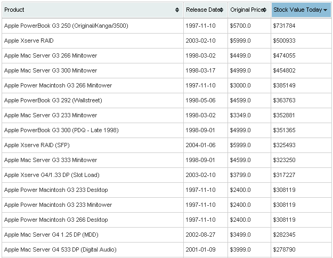The height and width of the screenshot is (258, 333).
Task: Click the Release Date sort arrows icon
Action: pos(221,10)
